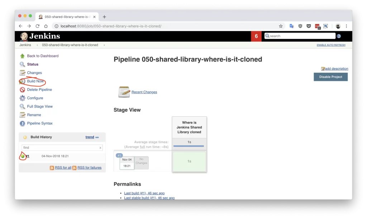Expand the Jenkins breadcrumb dropdown arrow
Viewport: 367px width, 219px height.
[37, 45]
